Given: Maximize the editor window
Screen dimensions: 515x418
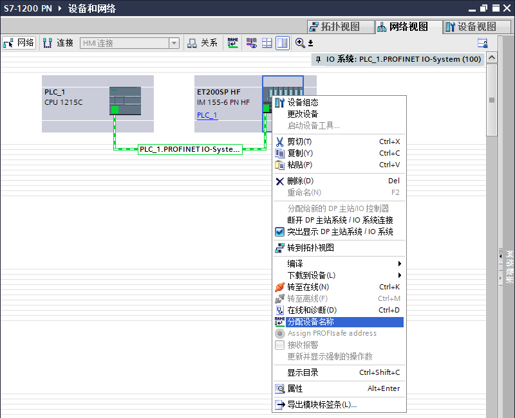Looking at the screenshot, I should [496, 8].
